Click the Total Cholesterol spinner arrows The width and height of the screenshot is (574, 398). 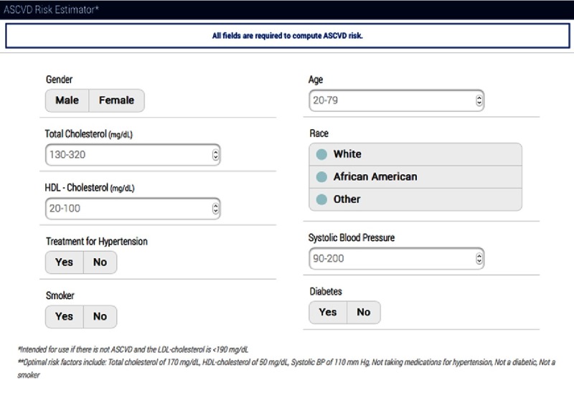215,154
